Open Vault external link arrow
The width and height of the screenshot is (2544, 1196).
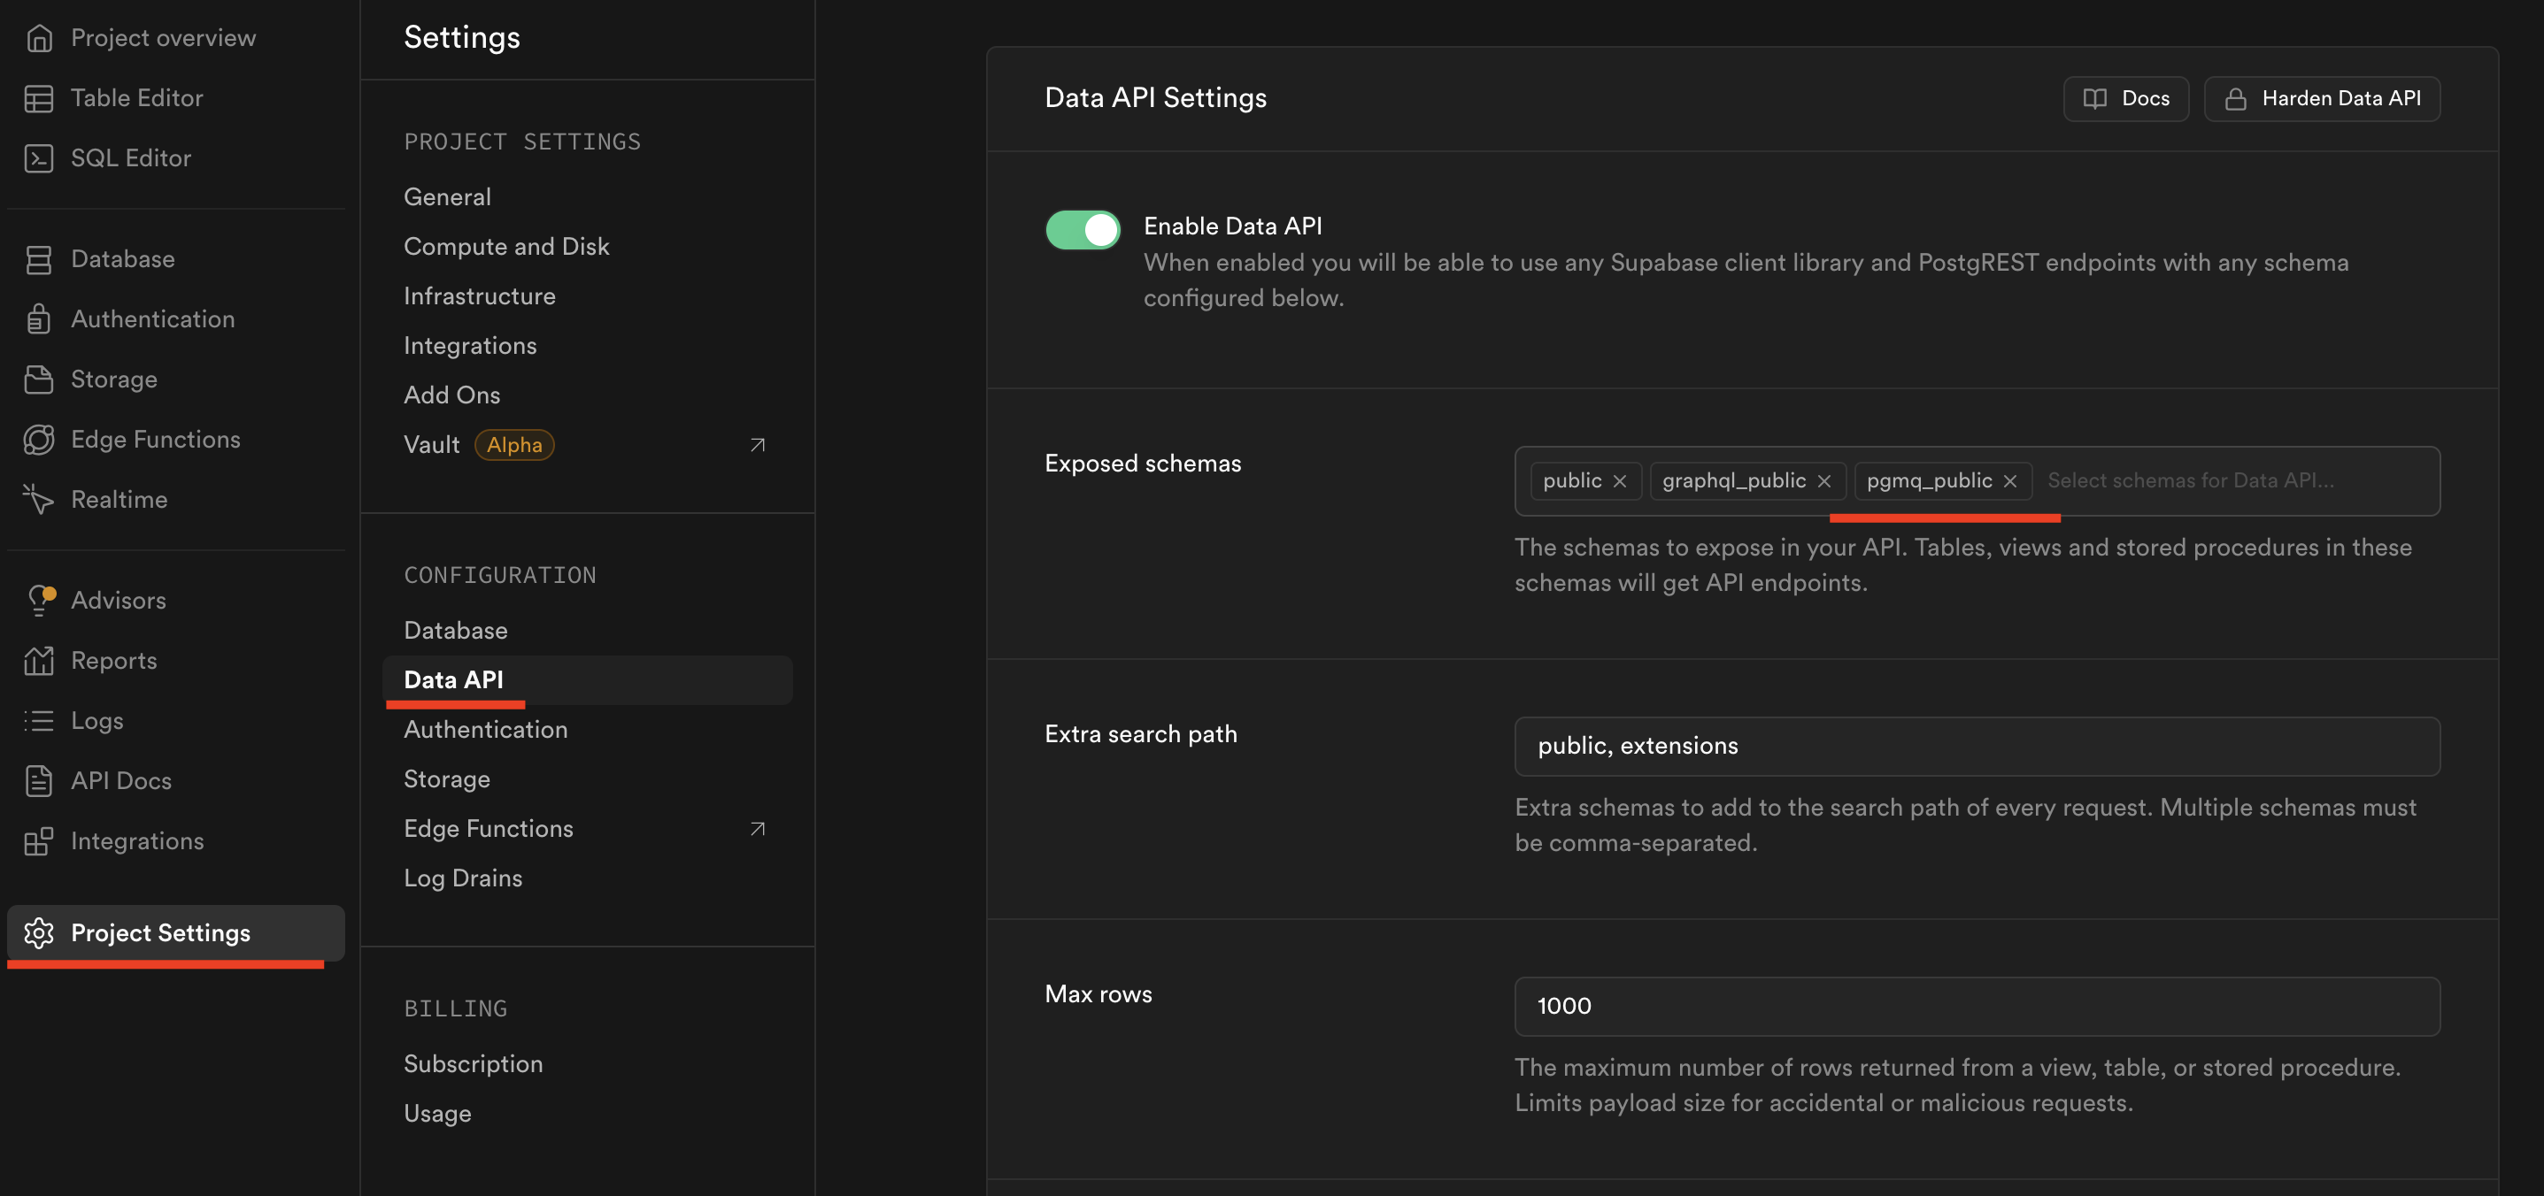click(x=758, y=445)
